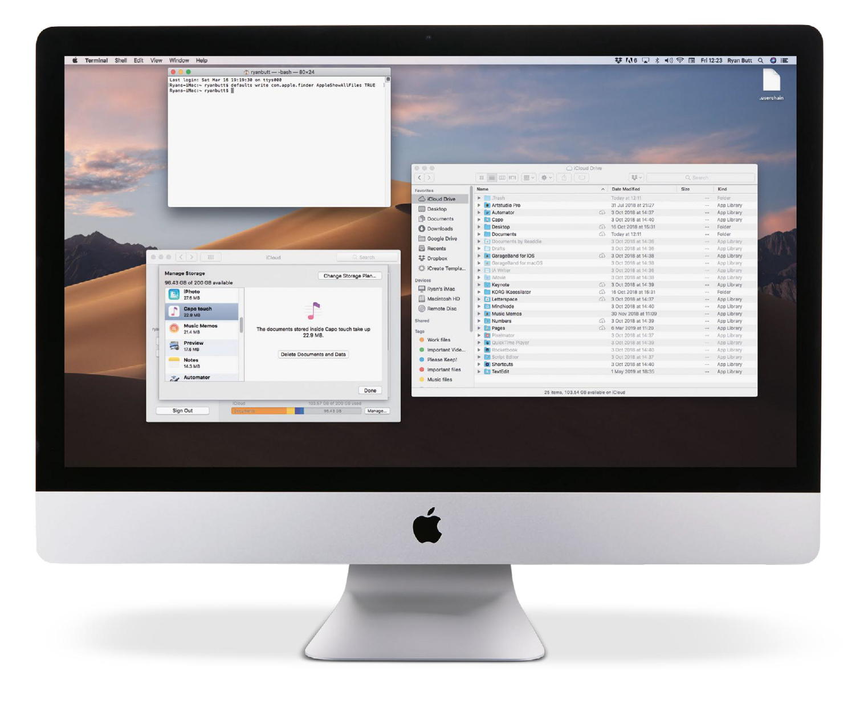The width and height of the screenshot is (864, 708).
Task: Click the Manage button beside storage bar
Action: (377, 411)
